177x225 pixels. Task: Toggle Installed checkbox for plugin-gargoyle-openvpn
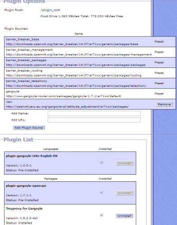[x=102, y=192]
